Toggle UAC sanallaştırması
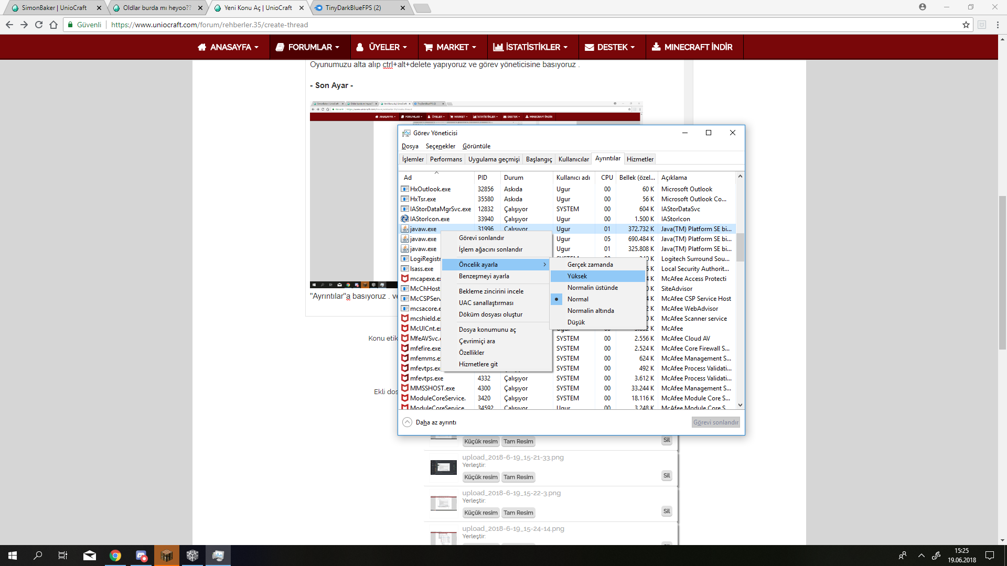 [497, 303]
